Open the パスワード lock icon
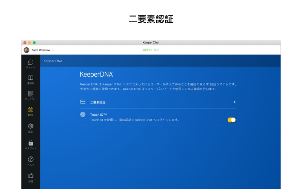 pyautogui.click(x=31, y=143)
